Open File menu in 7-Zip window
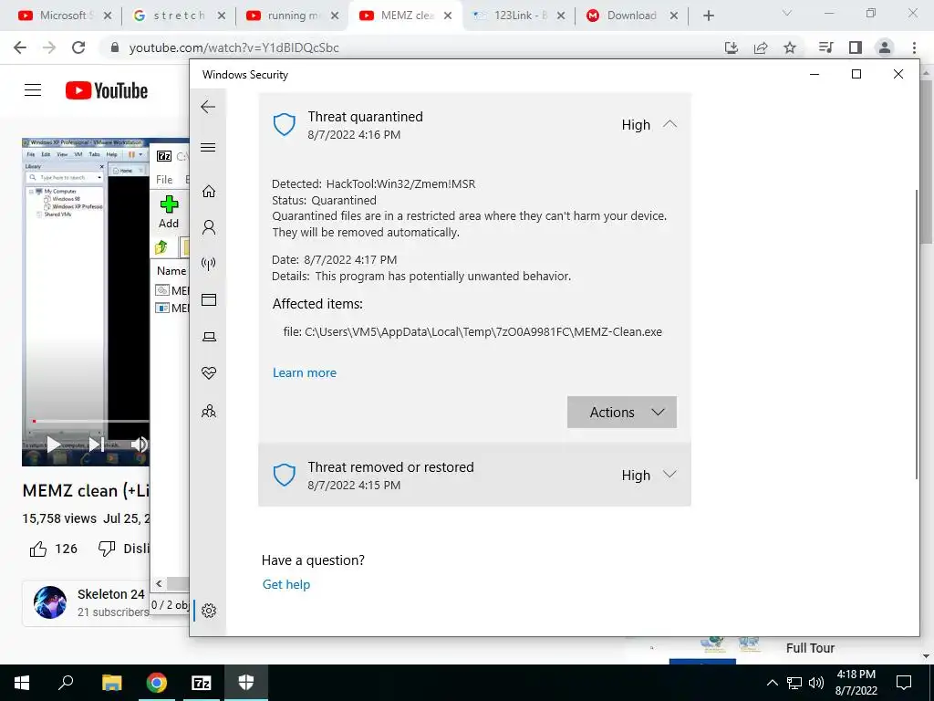 pyautogui.click(x=164, y=180)
